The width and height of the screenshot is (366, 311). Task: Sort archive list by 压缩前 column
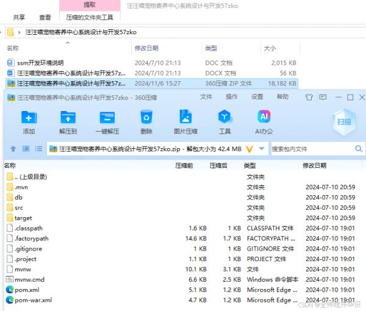[x=184, y=166]
